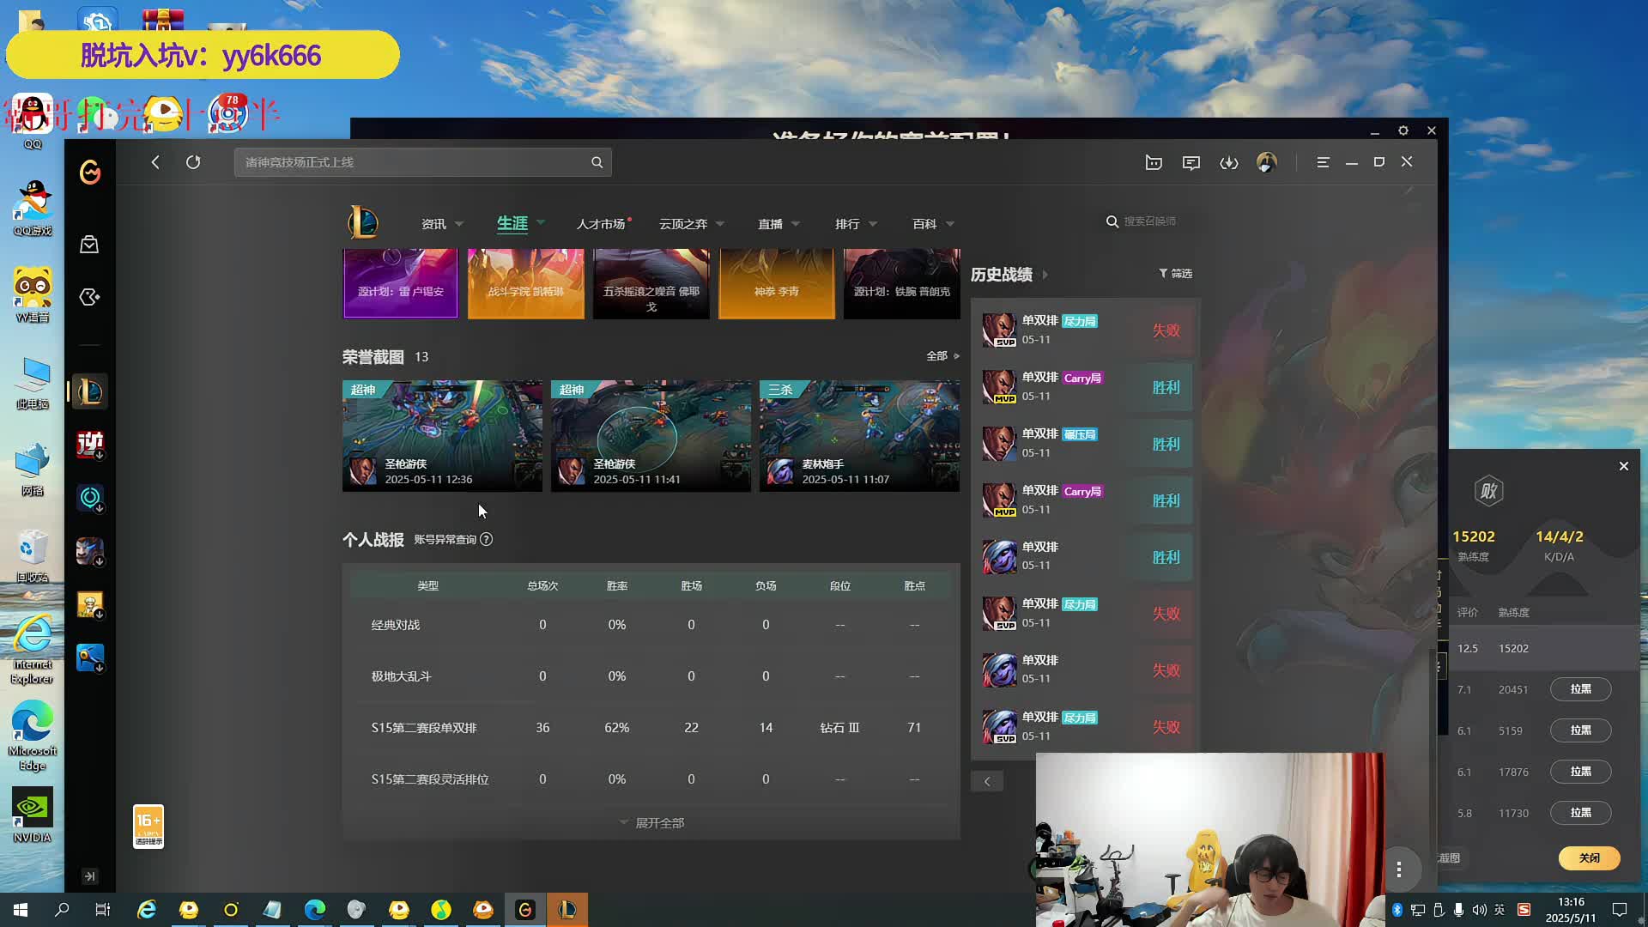This screenshot has height=927, width=1648.
Task: Open the 筛选 filter for match history
Action: pos(1175,273)
